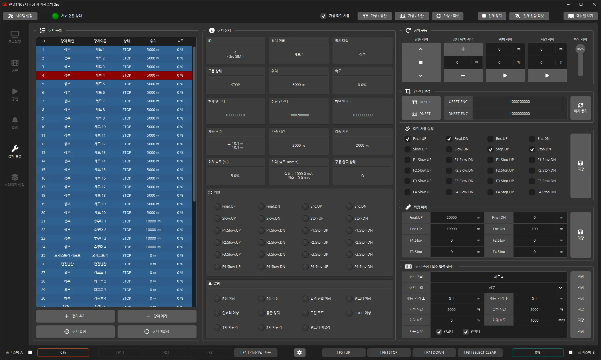Open the 알람 bell sidebar icon
This screenshot has height=360, width=601.
point(15,123)
